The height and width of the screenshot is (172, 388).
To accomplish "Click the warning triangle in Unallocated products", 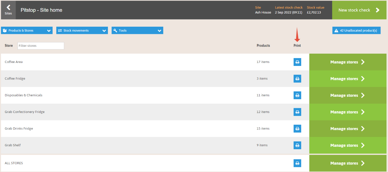I will click(x=336, y=31).
